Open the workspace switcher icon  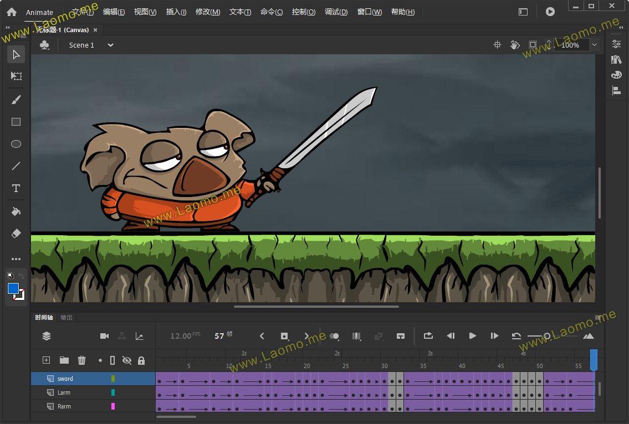coord(523,12)
